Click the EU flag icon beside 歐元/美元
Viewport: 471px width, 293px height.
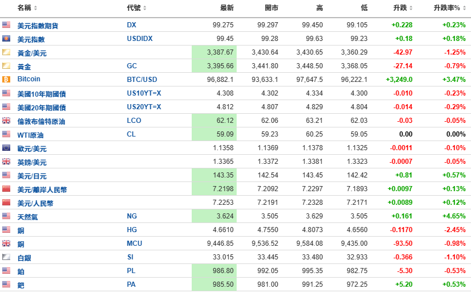[x=6, y=148]
